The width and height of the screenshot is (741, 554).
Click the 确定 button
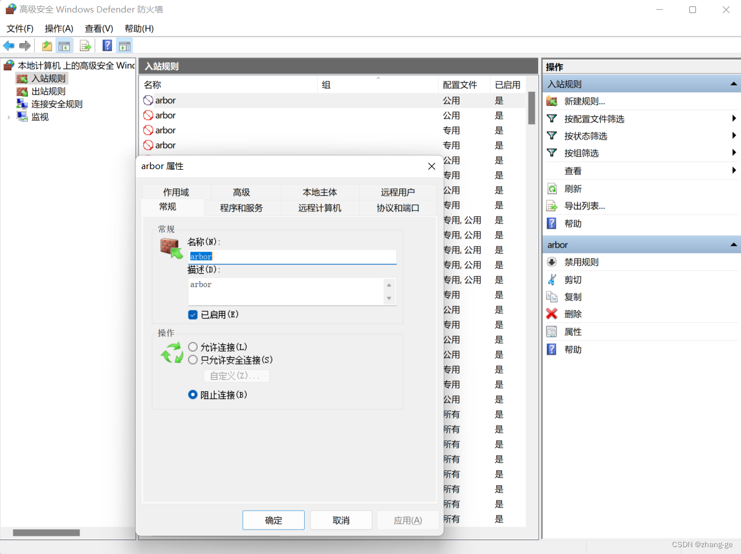273,520
